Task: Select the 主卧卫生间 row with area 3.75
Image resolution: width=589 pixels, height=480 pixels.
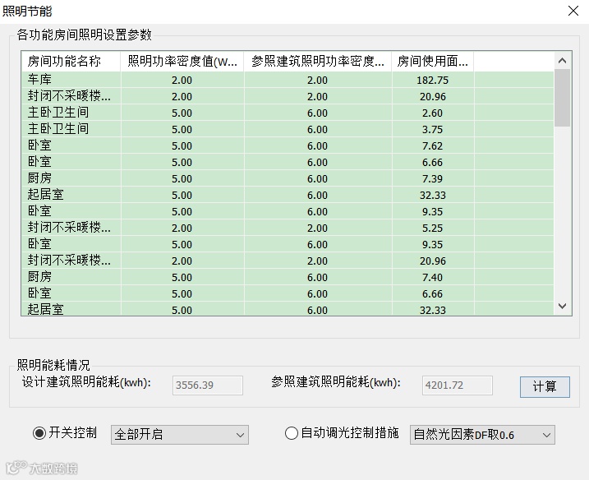Action: [288, 129]
